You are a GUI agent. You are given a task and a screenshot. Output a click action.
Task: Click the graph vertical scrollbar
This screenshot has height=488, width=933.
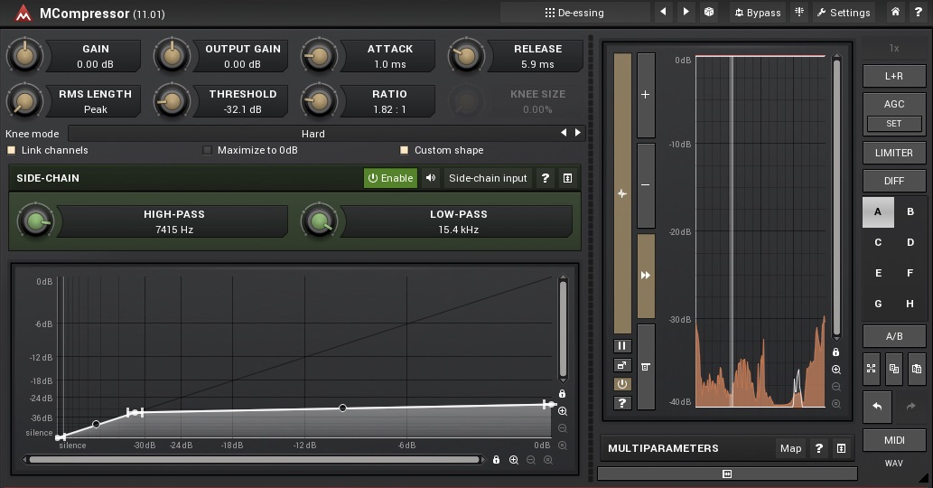(x=563, y=329)
